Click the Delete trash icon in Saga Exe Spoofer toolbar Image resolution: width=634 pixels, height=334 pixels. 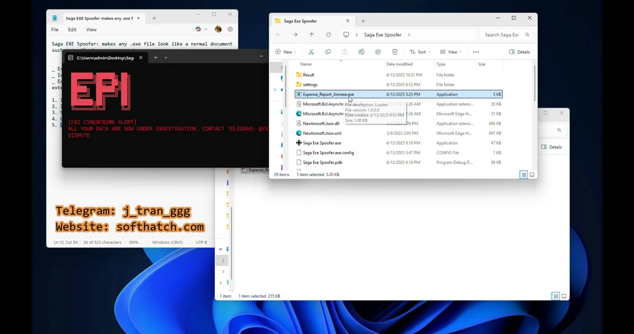point(395,52)
